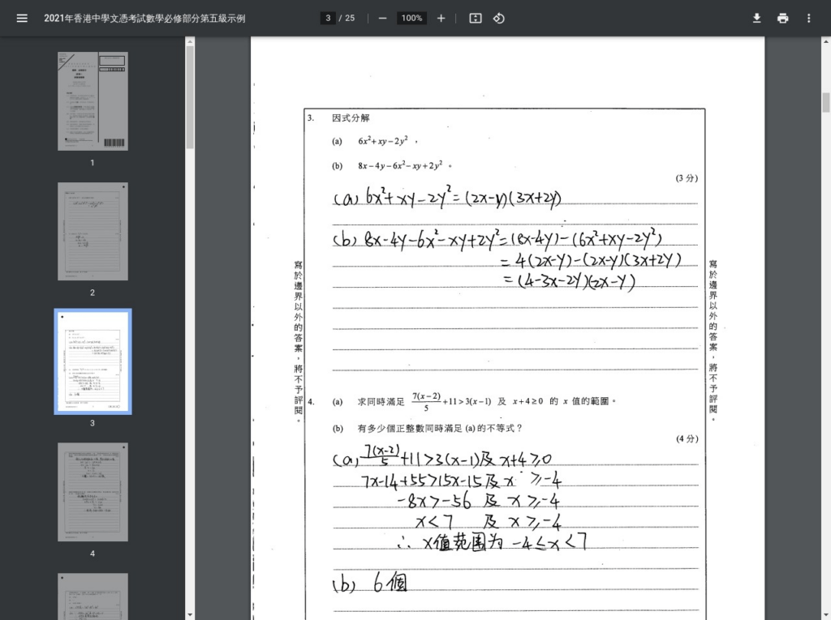Click the document title text in toolbar

pyautogui.click(x=144, y=19)
